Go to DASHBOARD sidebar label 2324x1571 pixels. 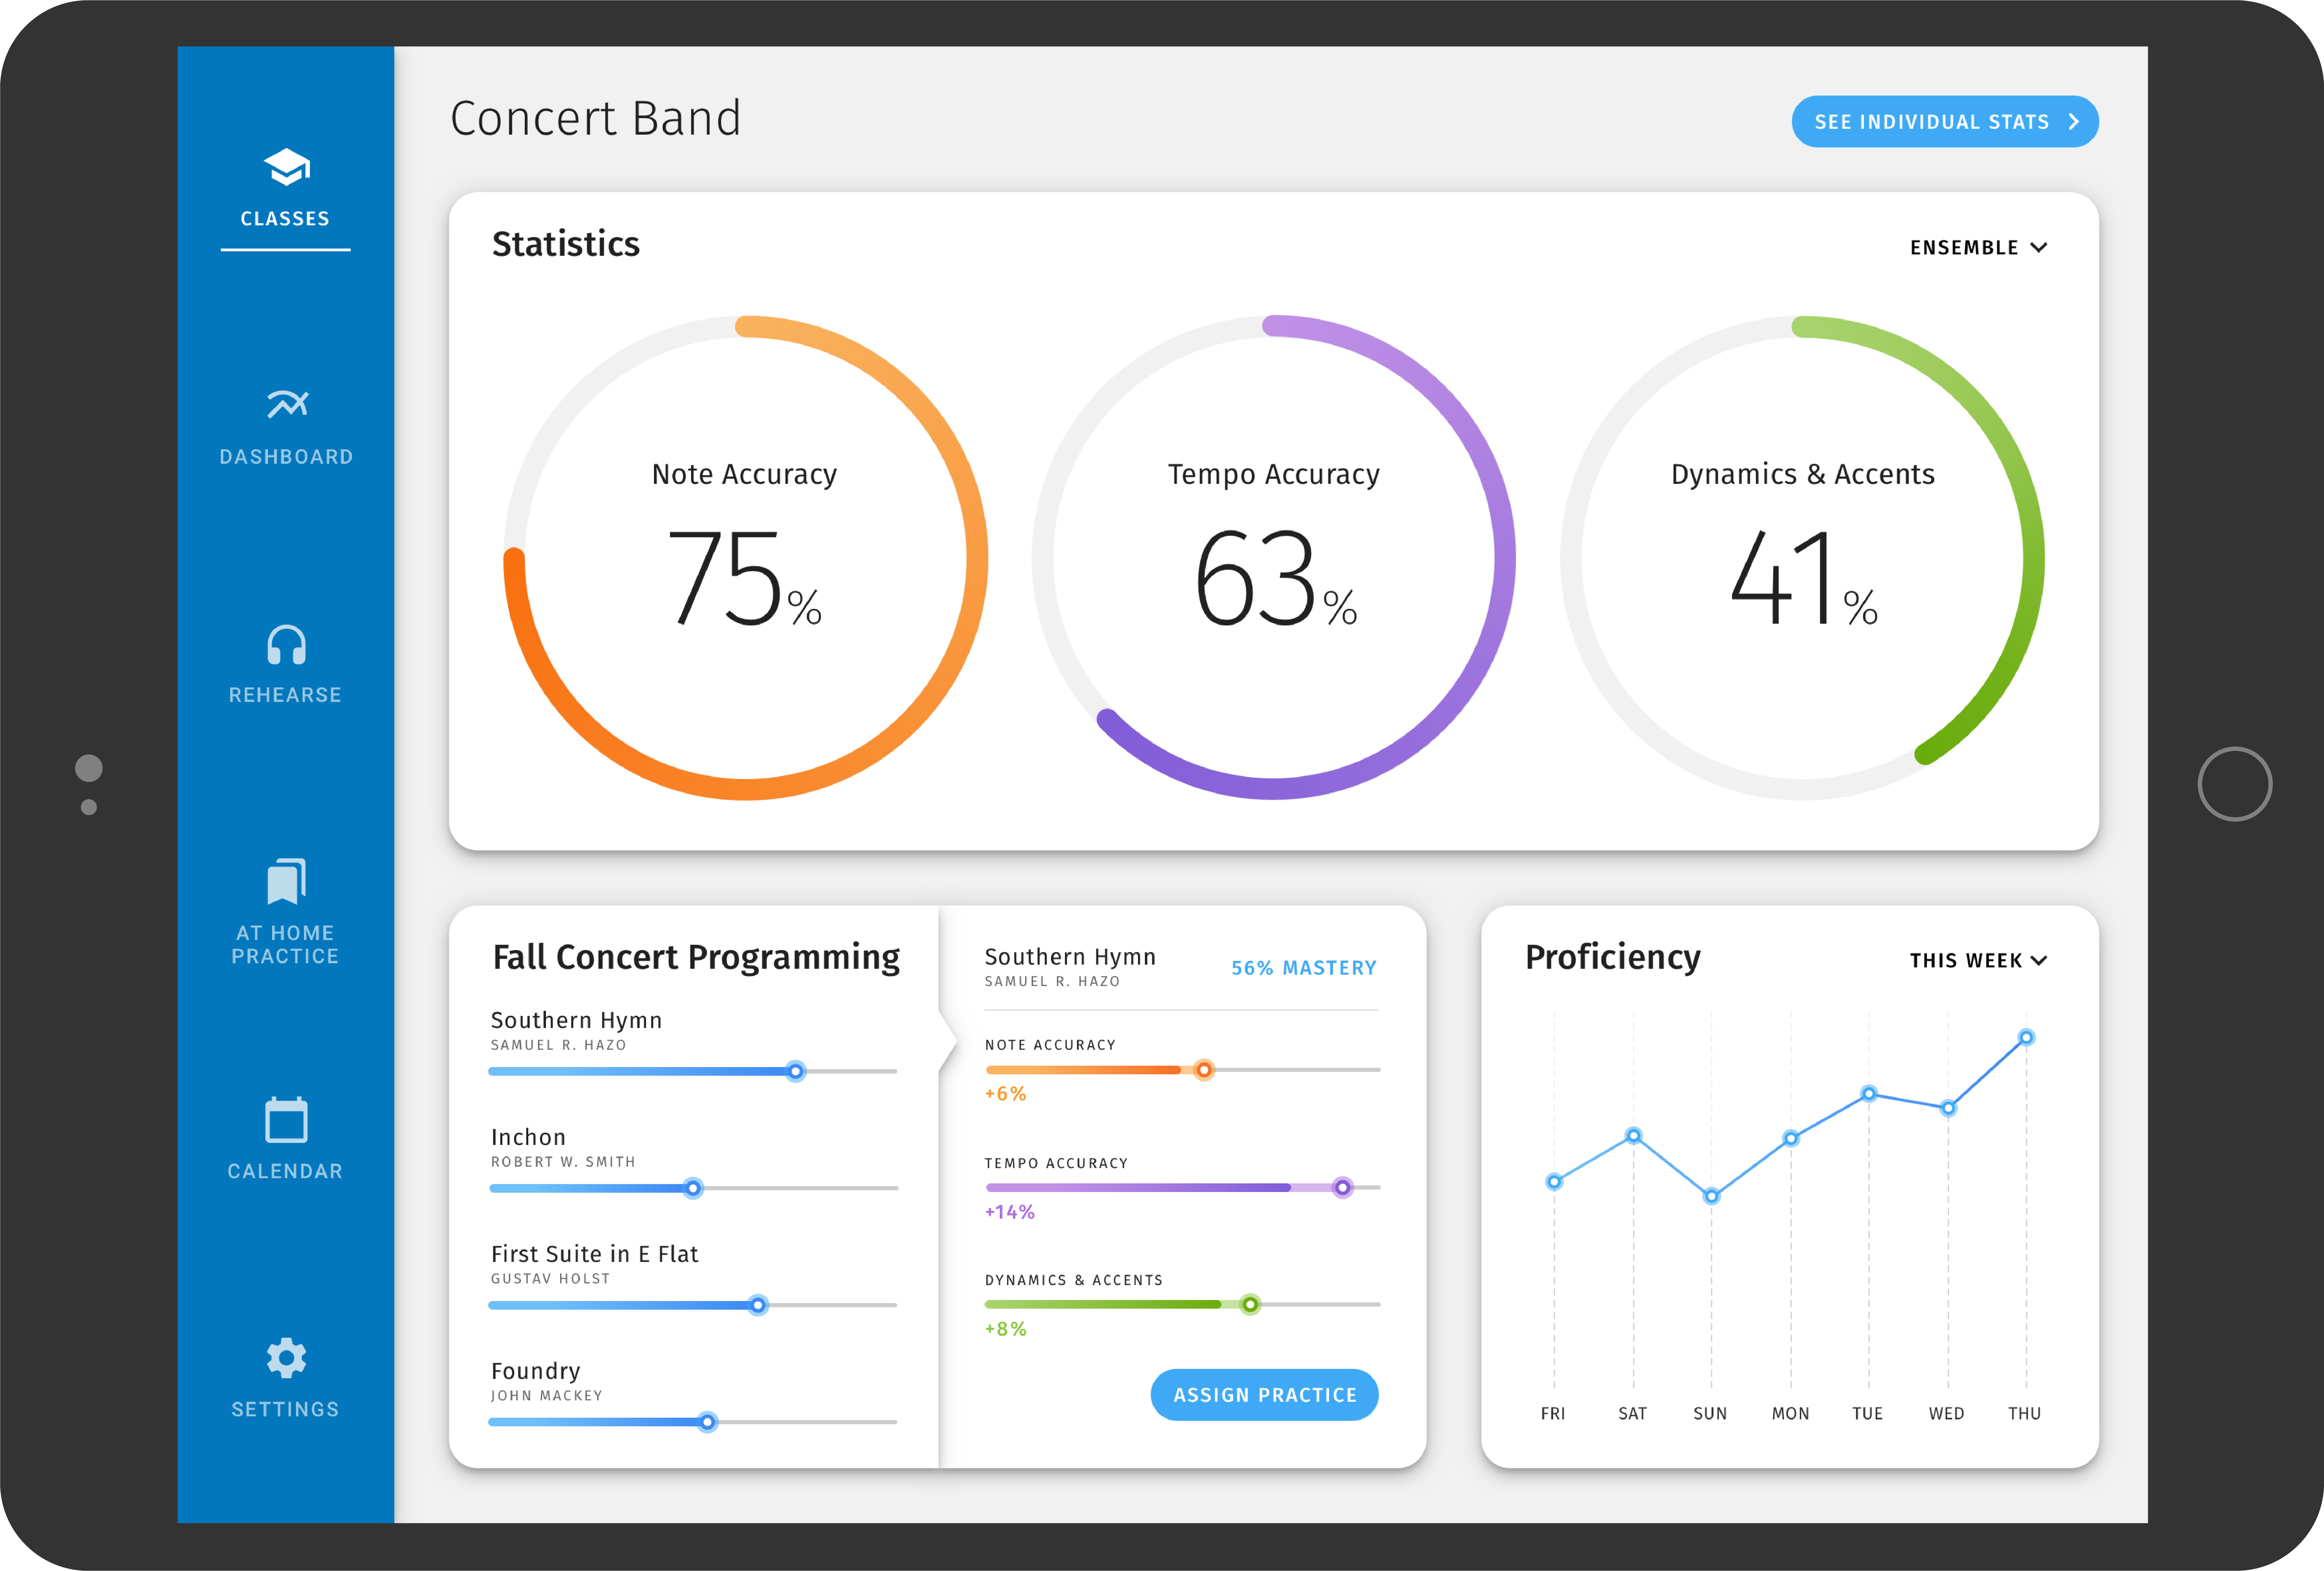pyautogui.click(x=286, y=457)
